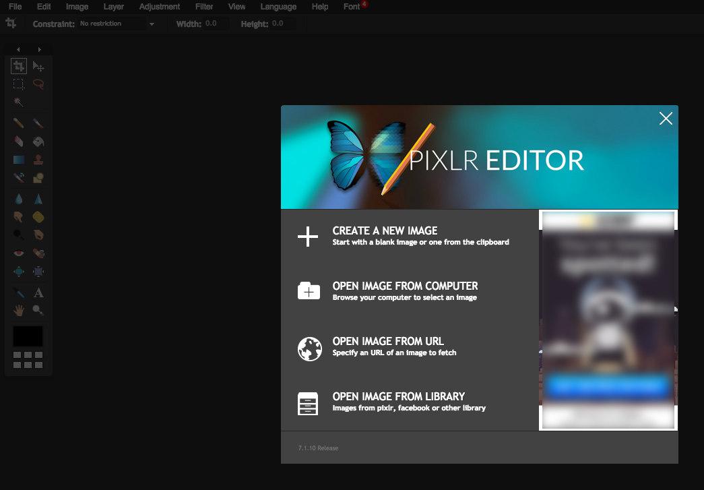Click the blurred advertisement thumbnail
This screenshot has height=490, width=704.
coord(608,320)
